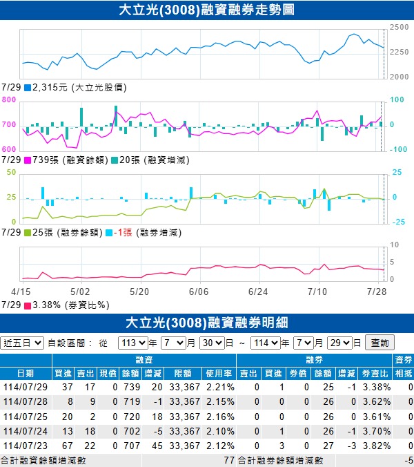Click 大立光(3008)融資融券走勢圖 title
Viewport: 414px width, 467px height.
(x=207, y=10)
